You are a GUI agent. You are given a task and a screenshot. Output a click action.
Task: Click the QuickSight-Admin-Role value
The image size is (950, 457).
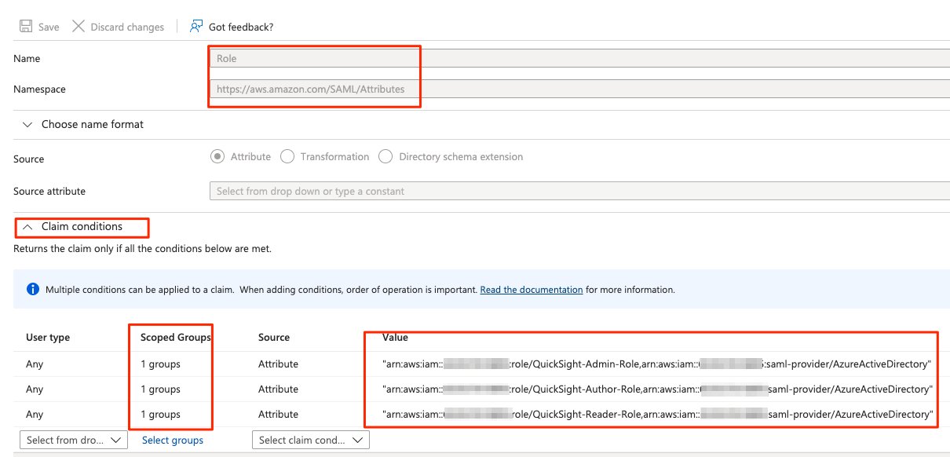coord(656,364)
